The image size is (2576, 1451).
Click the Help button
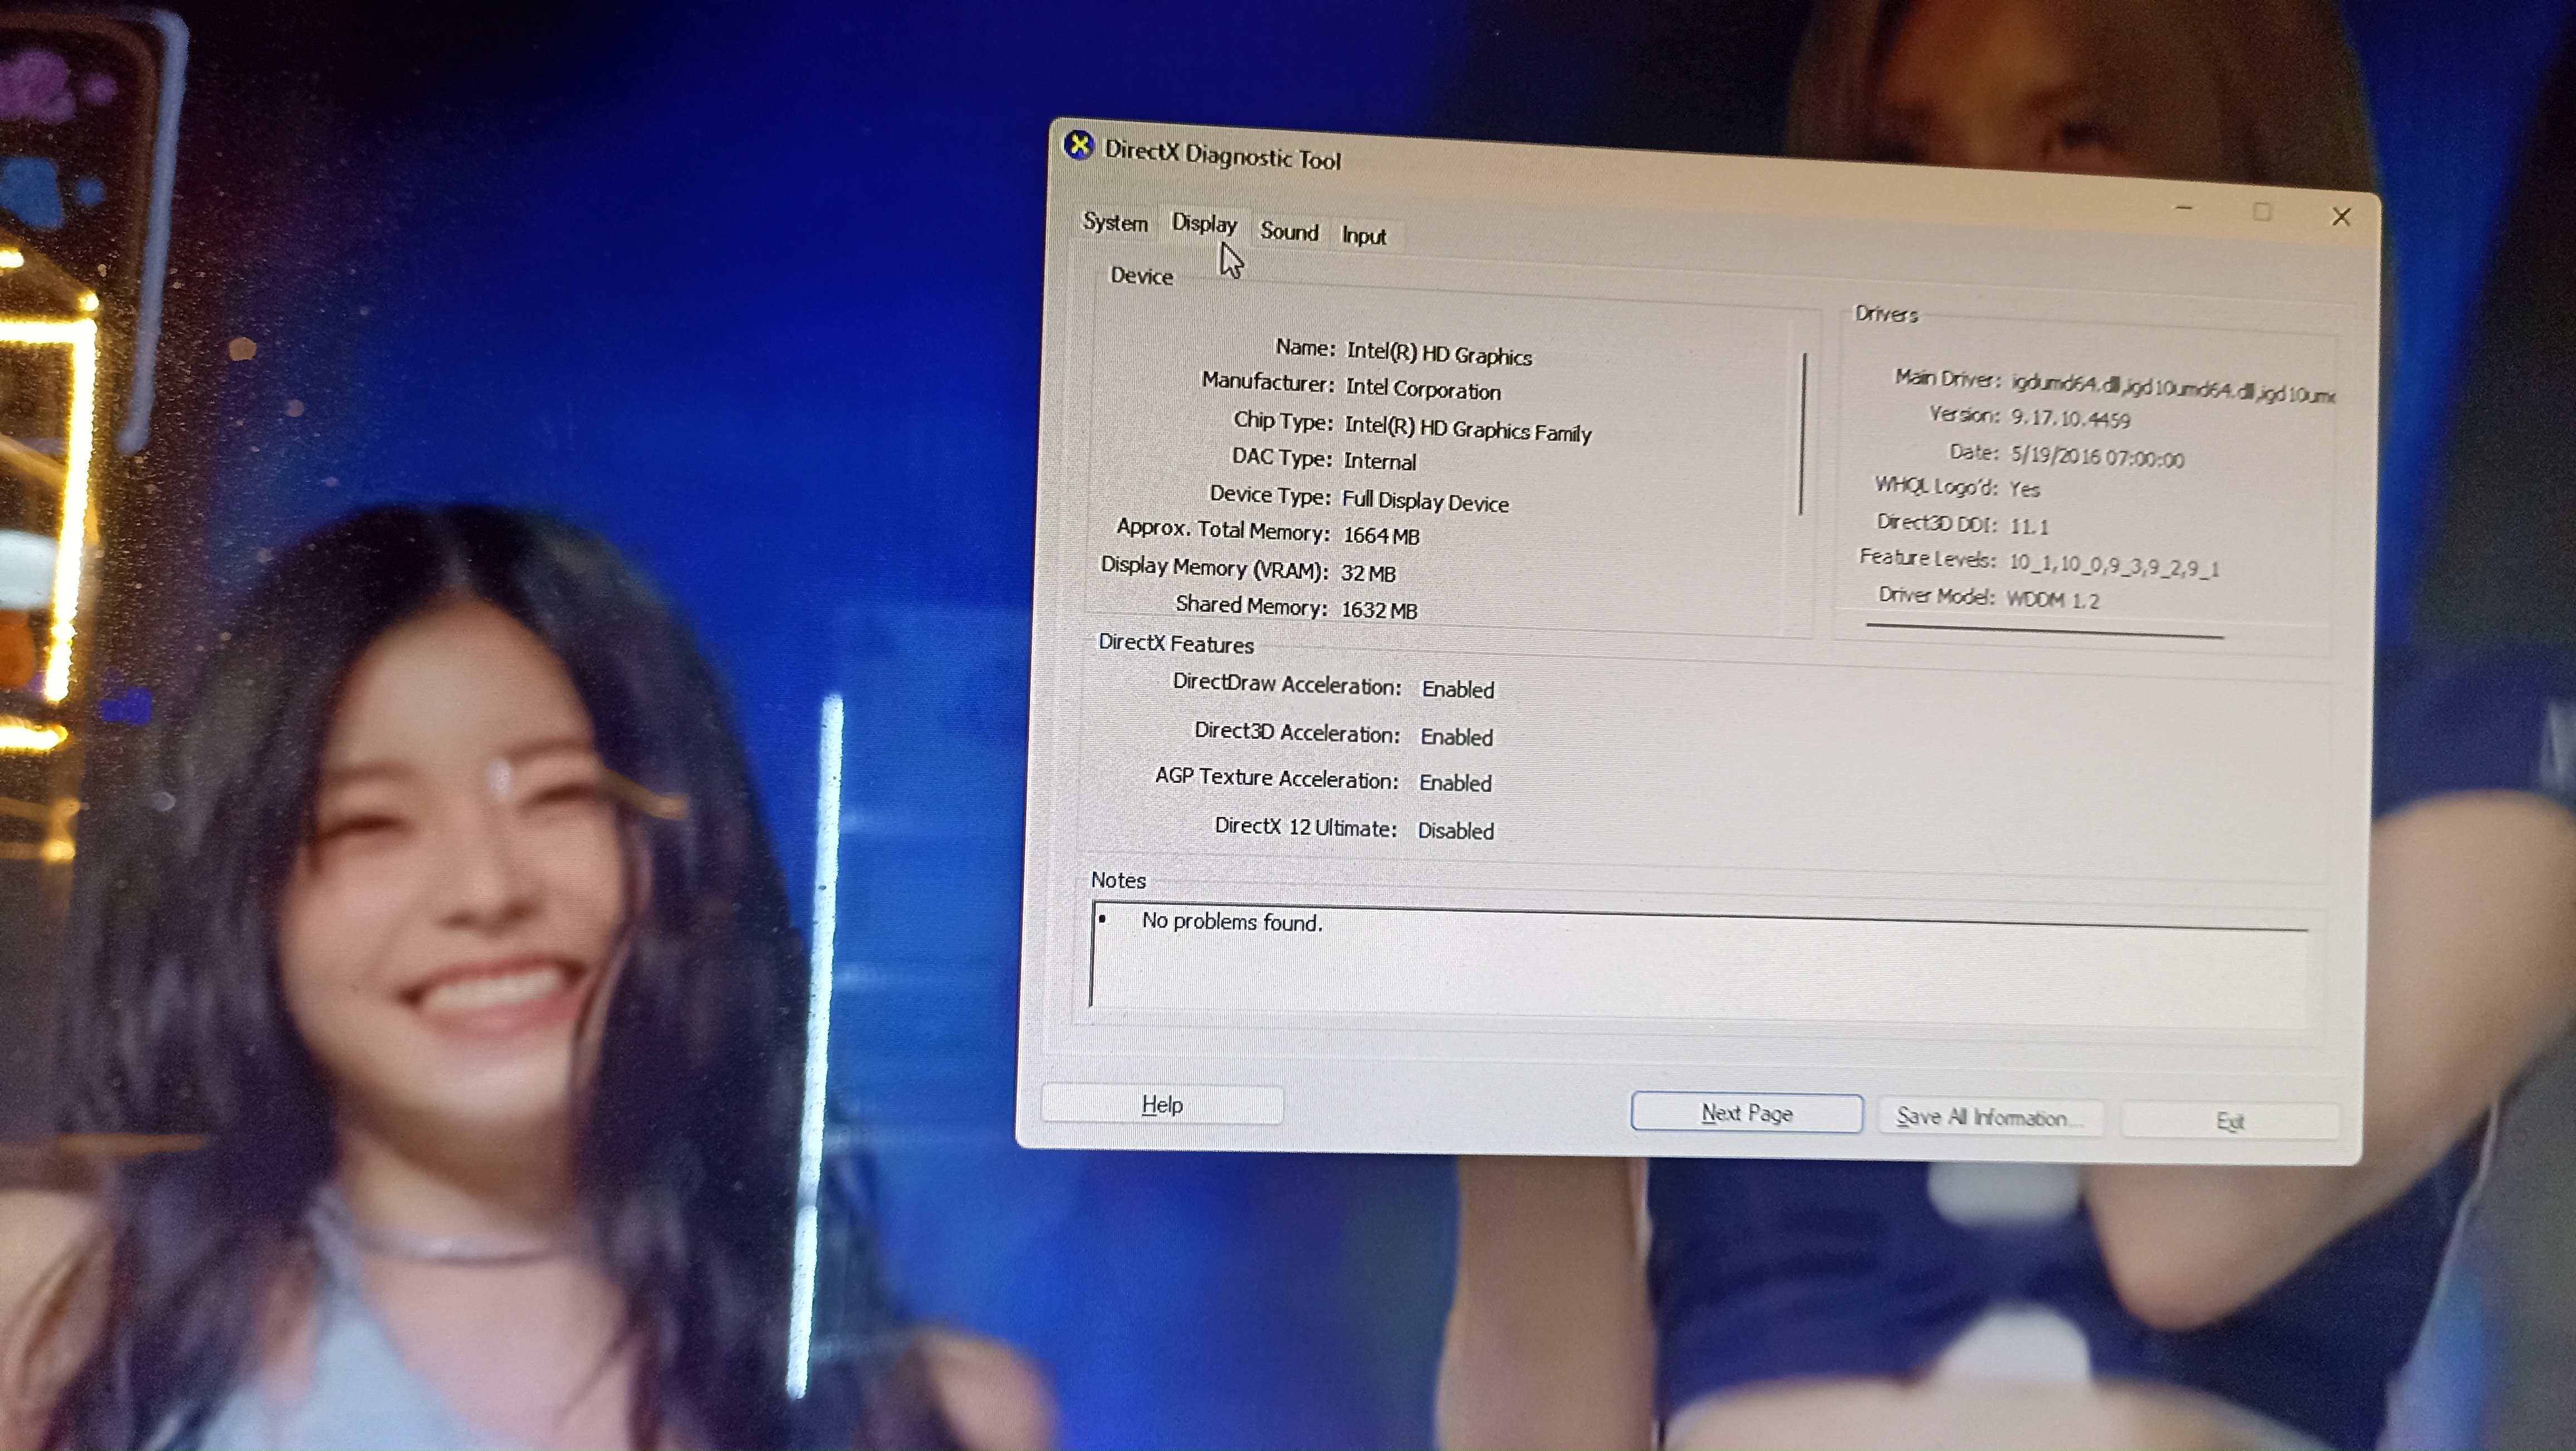click(1162, 1105)
